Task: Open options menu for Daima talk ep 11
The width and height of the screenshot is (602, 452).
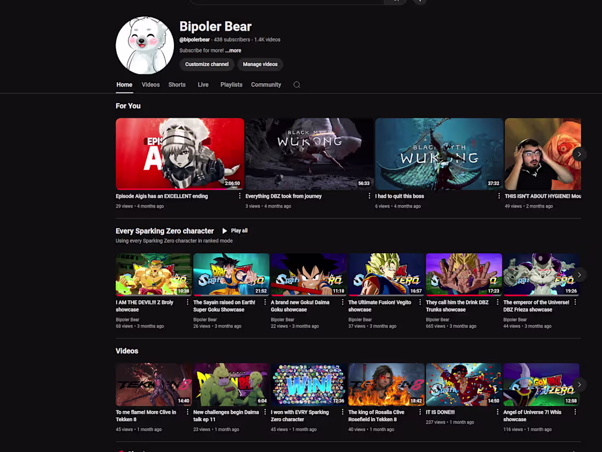Action: 265,412
